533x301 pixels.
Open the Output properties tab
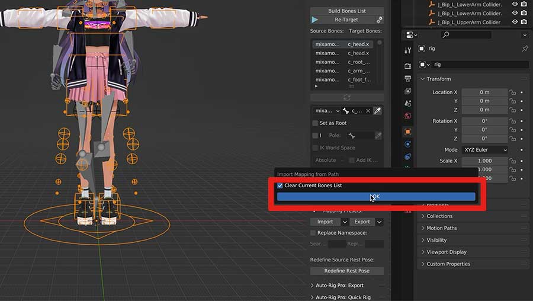[408, 79]
